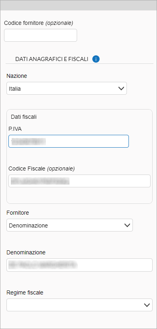Focus the Codice fornitore text box
Viewport: 157px width, 329px height.
point(41,35)
